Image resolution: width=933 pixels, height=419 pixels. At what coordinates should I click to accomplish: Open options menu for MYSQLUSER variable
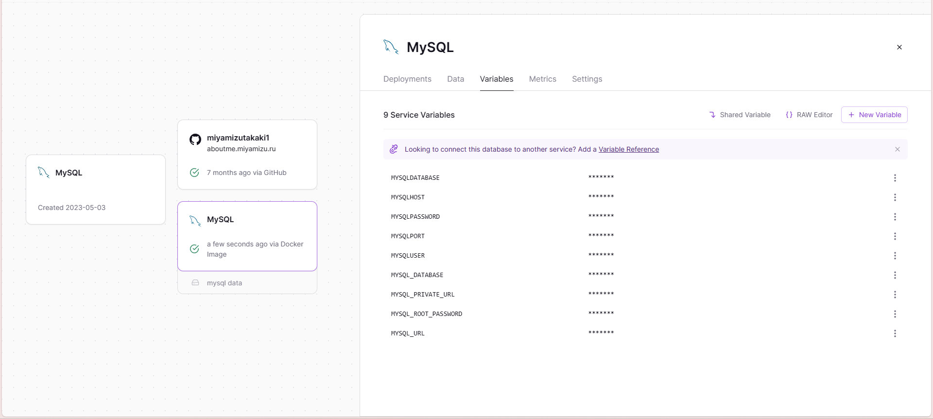coord(895,256)
